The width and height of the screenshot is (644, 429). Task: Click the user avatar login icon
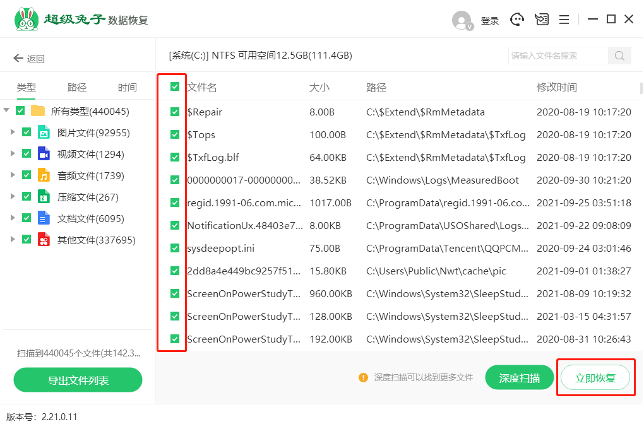(463, 20)
